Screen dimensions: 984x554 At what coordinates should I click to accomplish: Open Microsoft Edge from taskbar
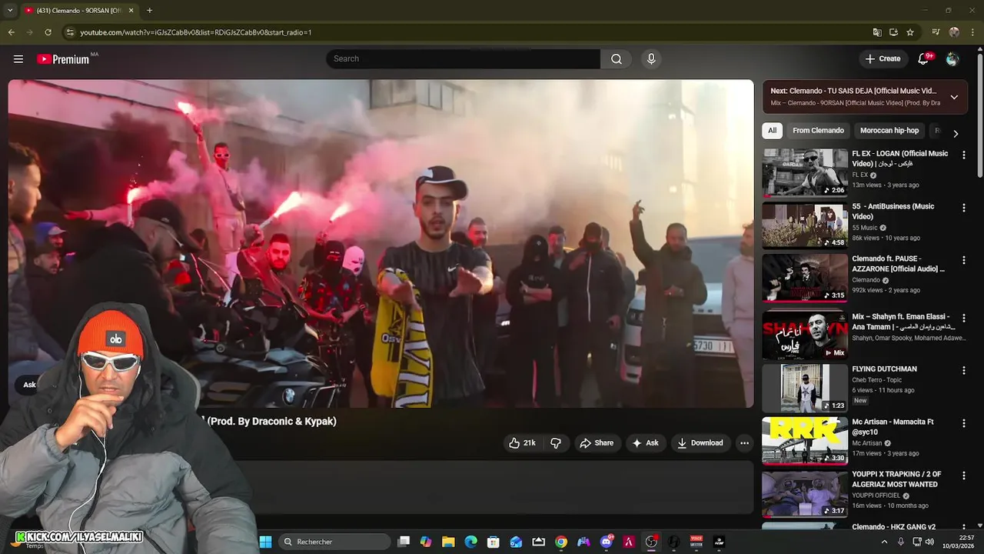pos(470,542)
